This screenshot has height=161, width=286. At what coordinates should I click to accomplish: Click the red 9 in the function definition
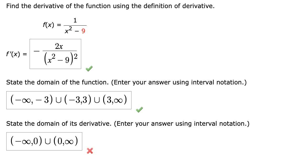point(83,31)
